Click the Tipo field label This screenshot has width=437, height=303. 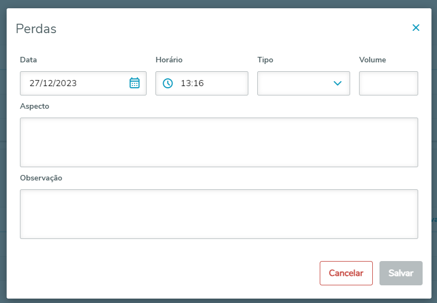coord(265,60)
